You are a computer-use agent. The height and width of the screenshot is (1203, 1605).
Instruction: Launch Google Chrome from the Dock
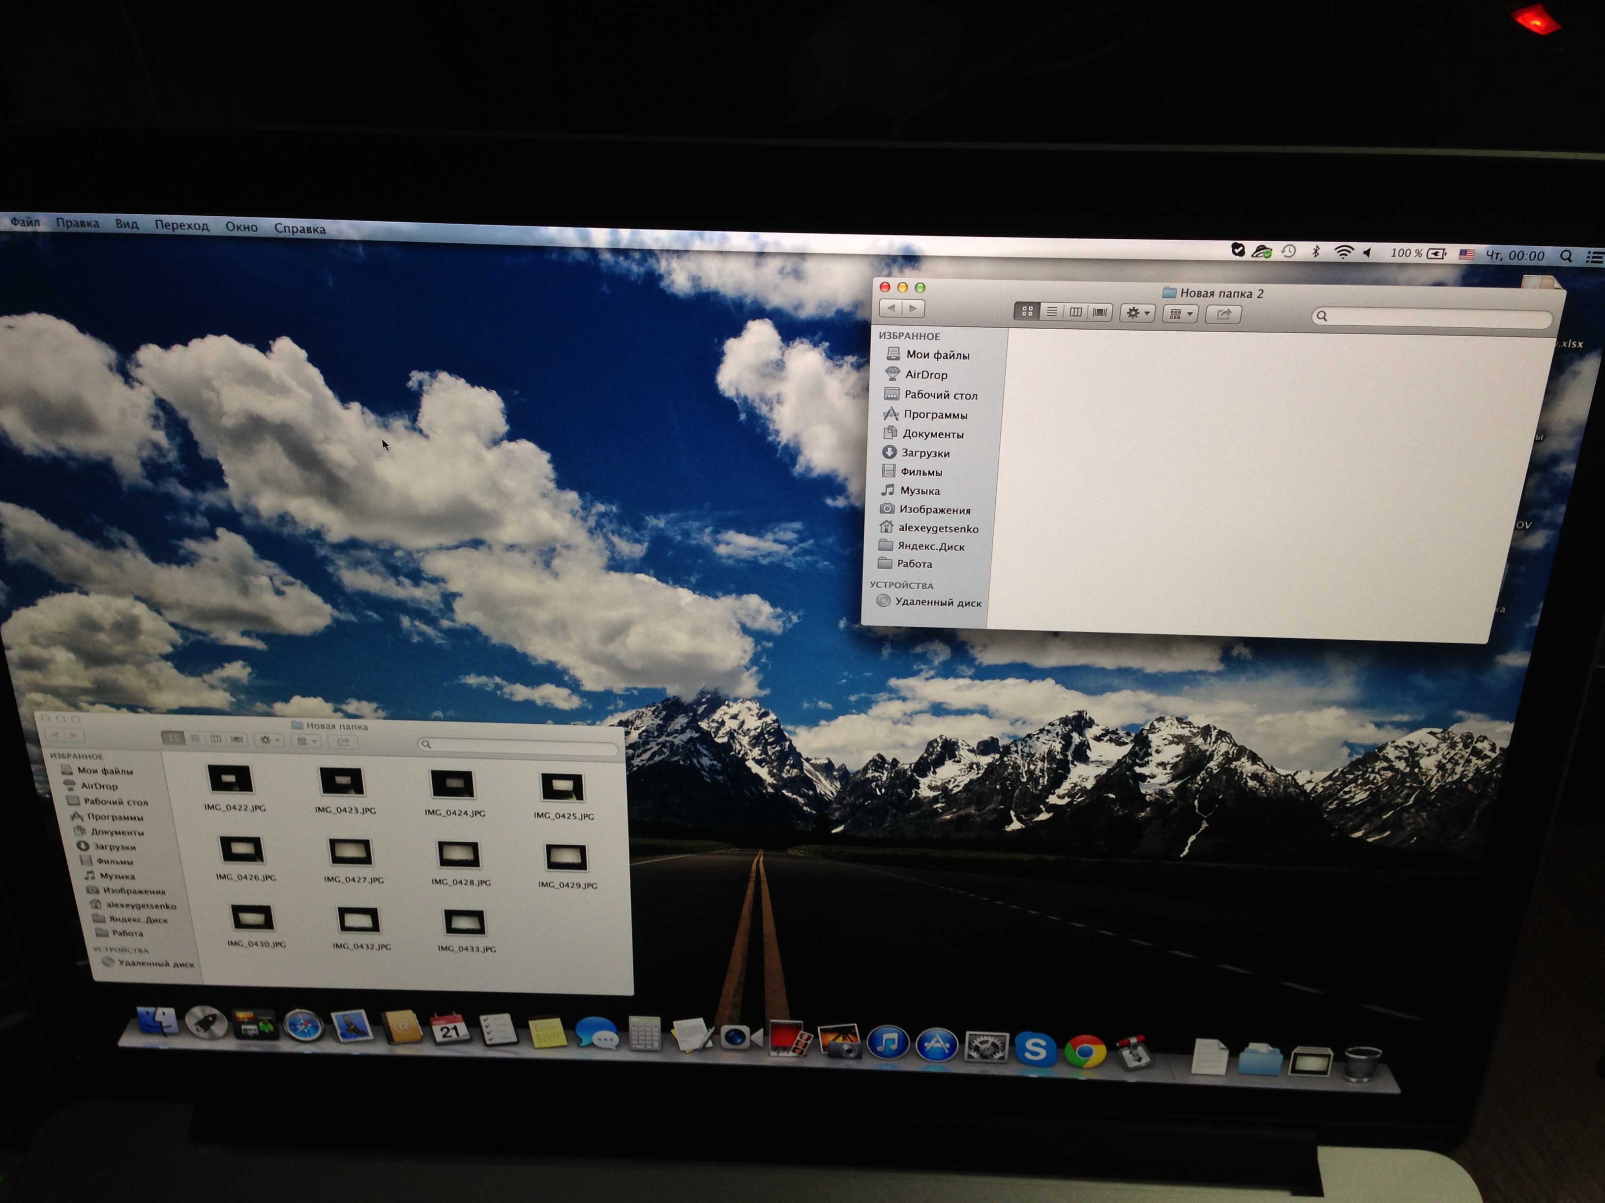pyautogui.click(x=1085, y=1052)
